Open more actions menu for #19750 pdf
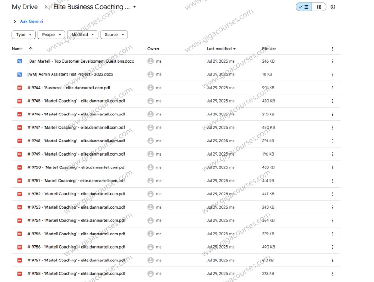The height and width of the screenshot is (282, 374). click(333, 167)
